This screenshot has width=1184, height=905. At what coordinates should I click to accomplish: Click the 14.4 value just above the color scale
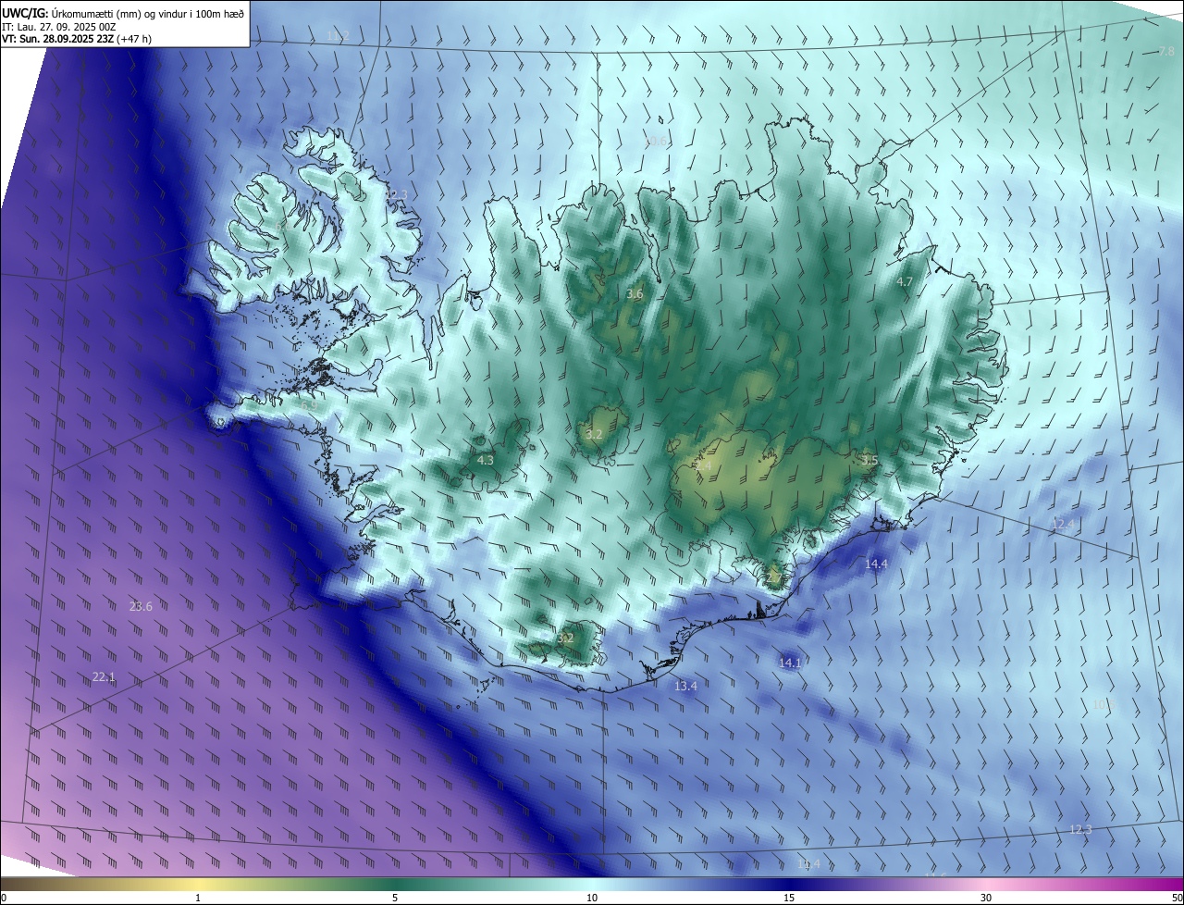coord(809,863)
